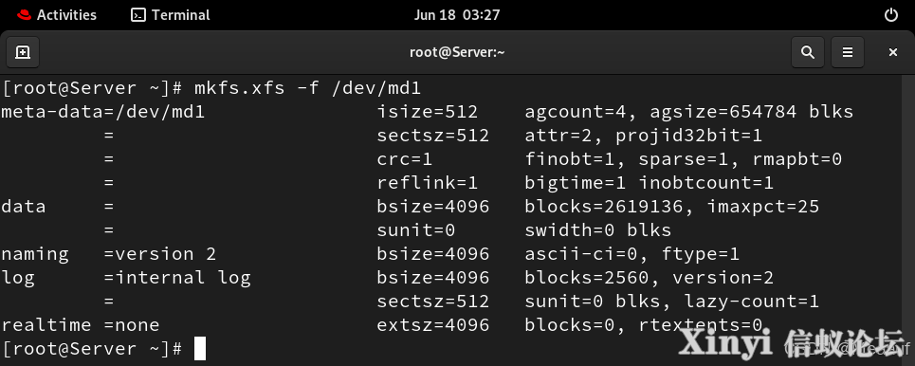Click the root@Server:~ window title
This screenshot has height=366, width=915.
pos(457,52)
